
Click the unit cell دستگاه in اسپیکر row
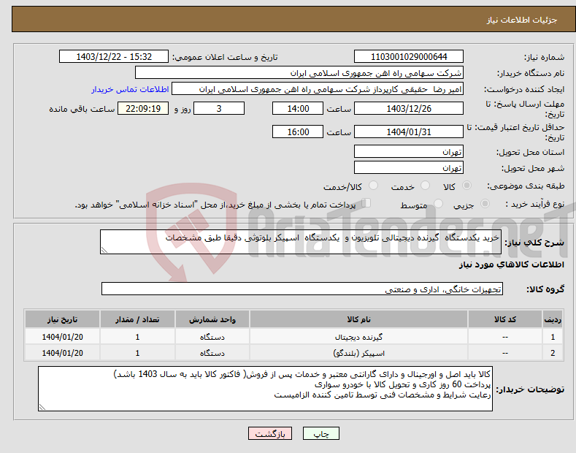point(212,353)
